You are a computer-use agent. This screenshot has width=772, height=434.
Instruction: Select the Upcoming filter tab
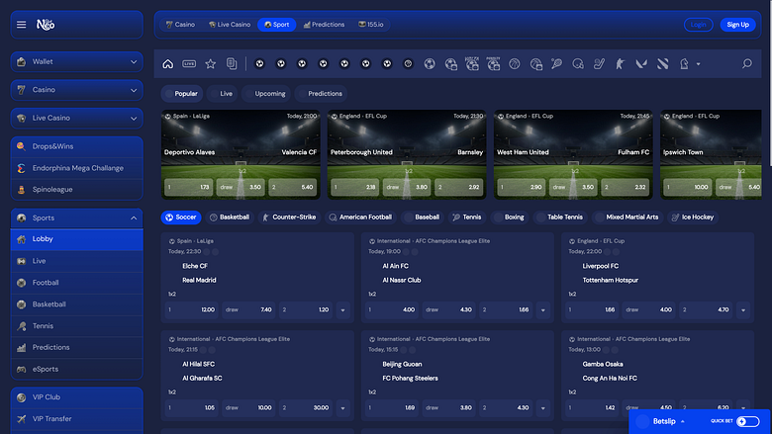coord(266,93)
